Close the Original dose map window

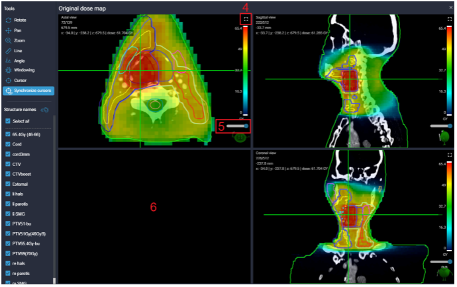click(451, 7)
